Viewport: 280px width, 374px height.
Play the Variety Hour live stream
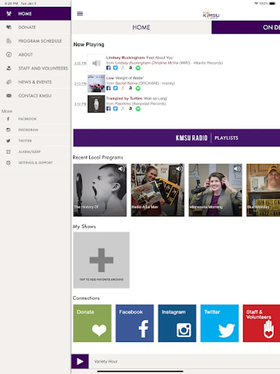80,362
